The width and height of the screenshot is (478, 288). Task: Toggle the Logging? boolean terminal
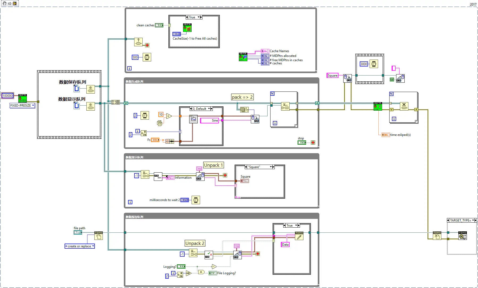(181, 266)
